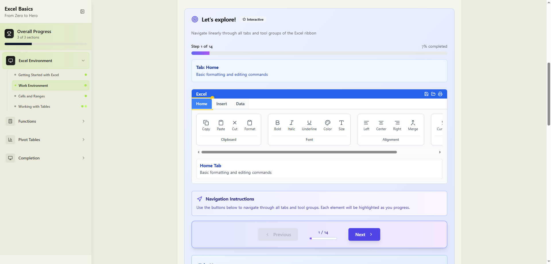This screenshot has height=264, width=551.
Task: Click the Next button
Action: coord(364,234)
